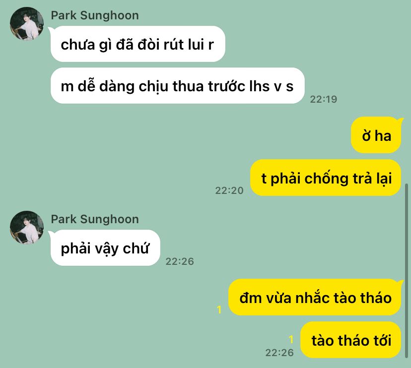Select message "chưa gì đã đòi rút lui r"

tap(138, 44)
